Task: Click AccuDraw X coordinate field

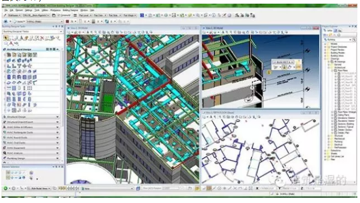Action: point(267,188)
